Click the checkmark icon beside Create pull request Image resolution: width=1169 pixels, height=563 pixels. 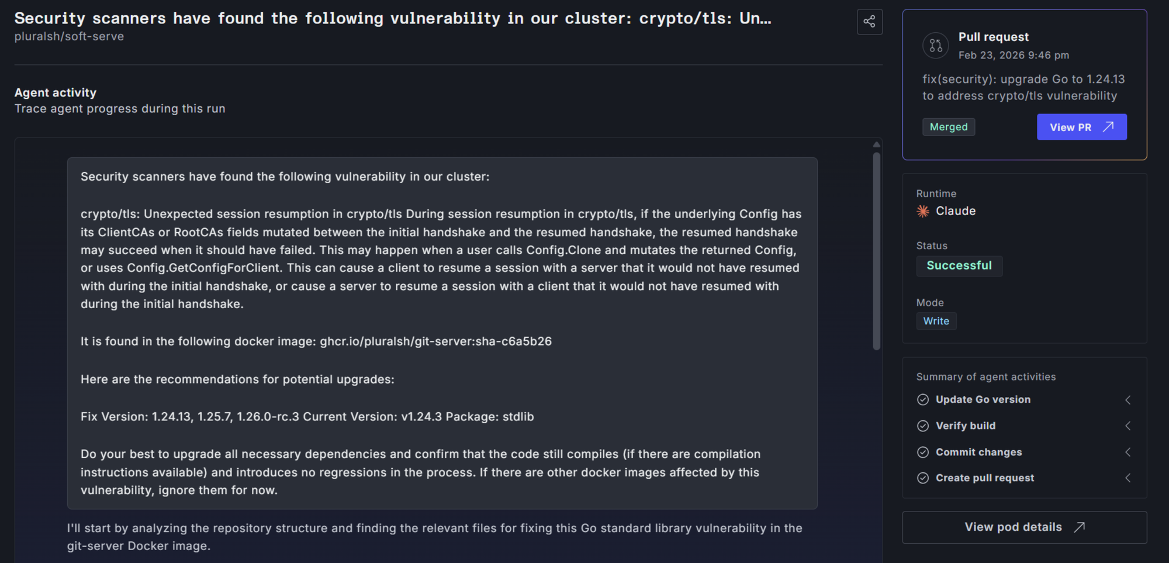(923, 478)
